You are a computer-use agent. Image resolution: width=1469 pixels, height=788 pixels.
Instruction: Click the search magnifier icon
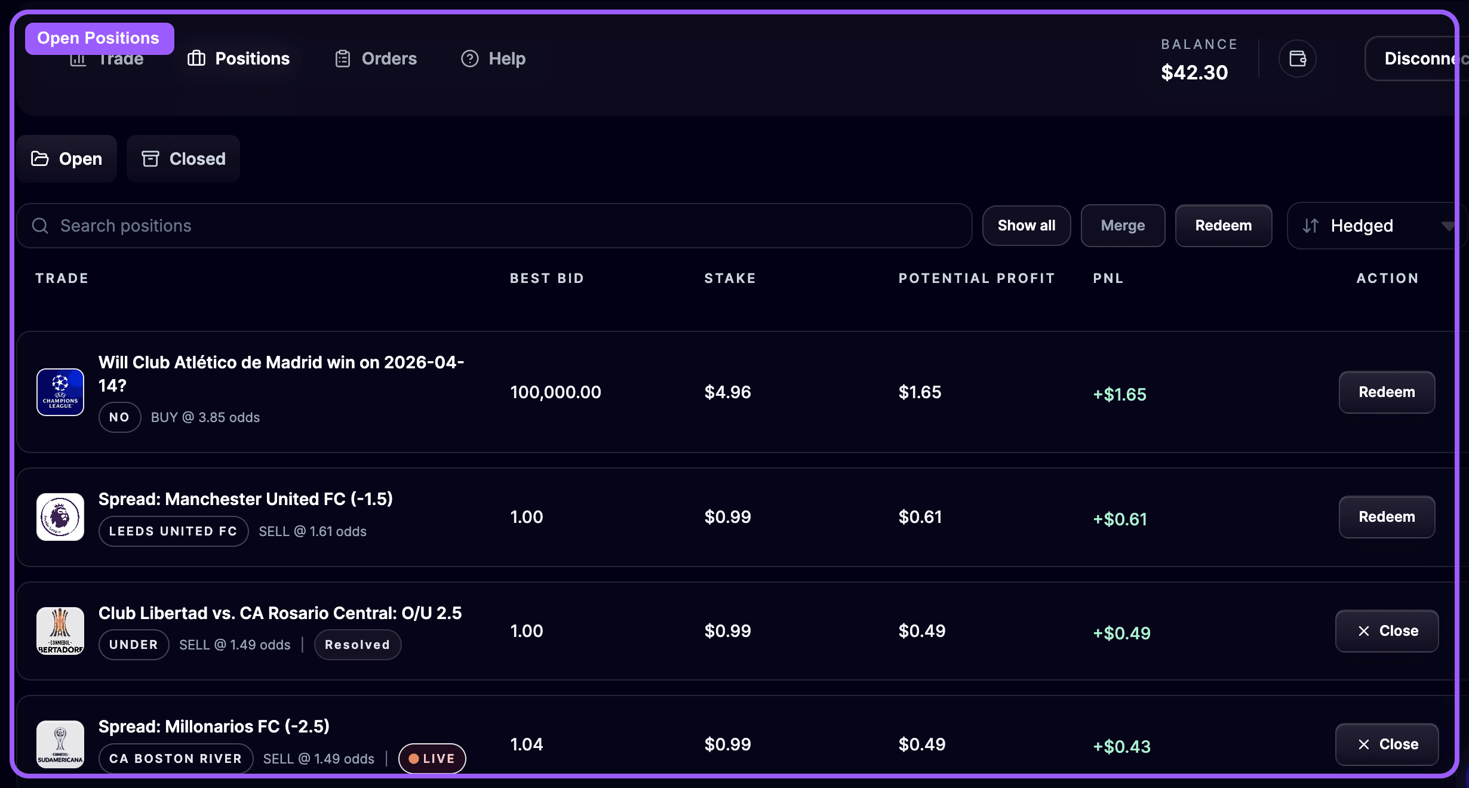pyautogui.click(x=40, y=226)
